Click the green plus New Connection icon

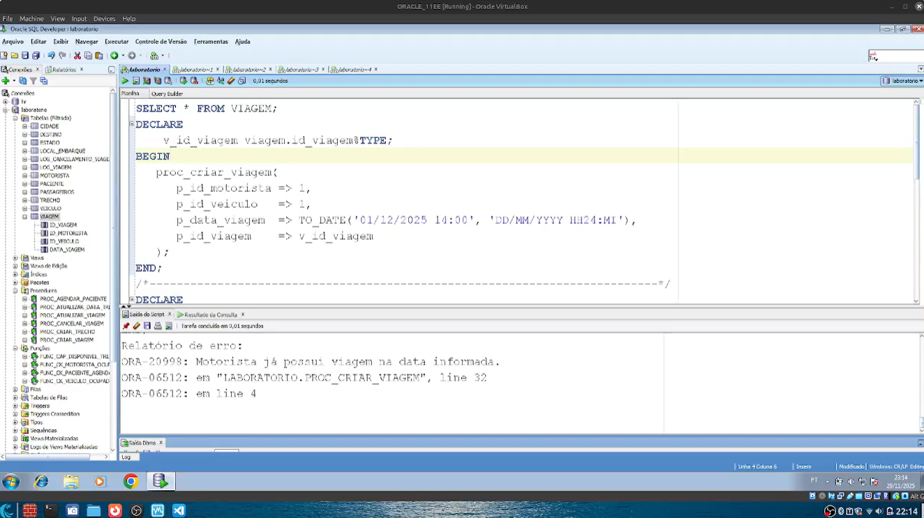6,81
